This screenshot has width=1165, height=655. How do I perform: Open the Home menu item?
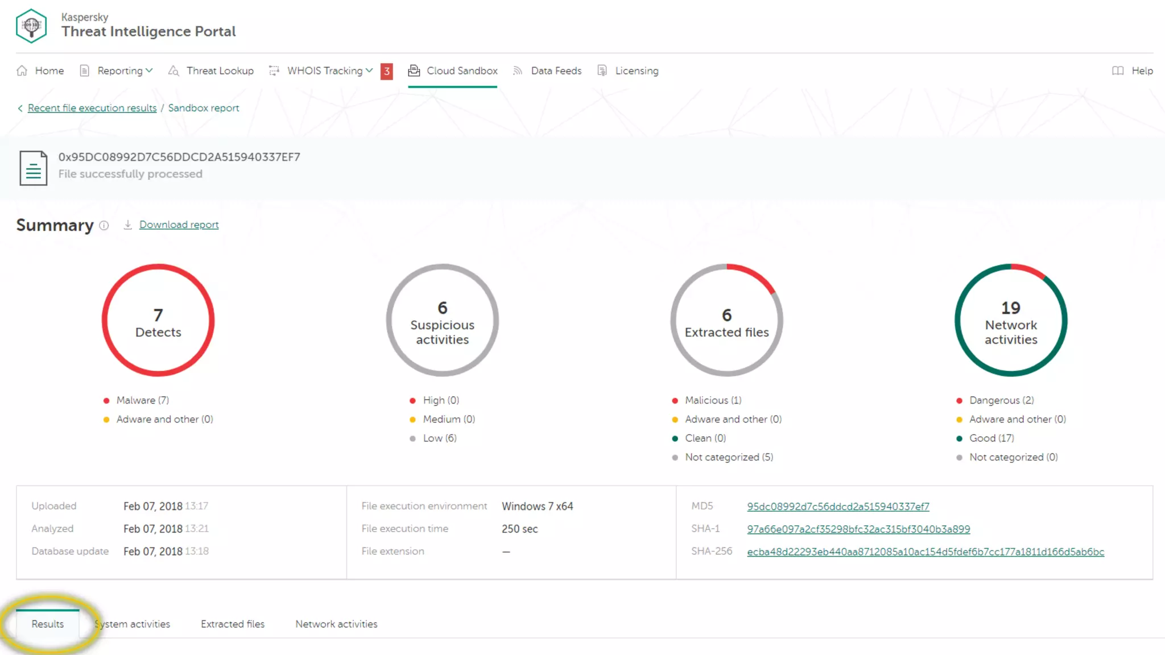point(49,71)
